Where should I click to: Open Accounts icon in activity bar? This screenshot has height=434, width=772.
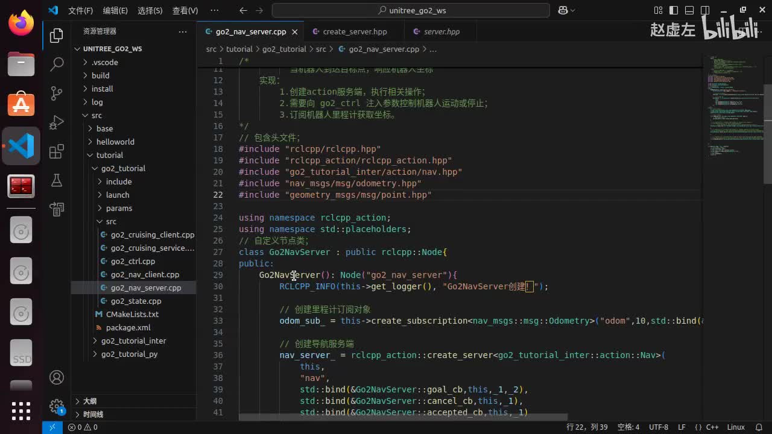click(x=57, y=377)
